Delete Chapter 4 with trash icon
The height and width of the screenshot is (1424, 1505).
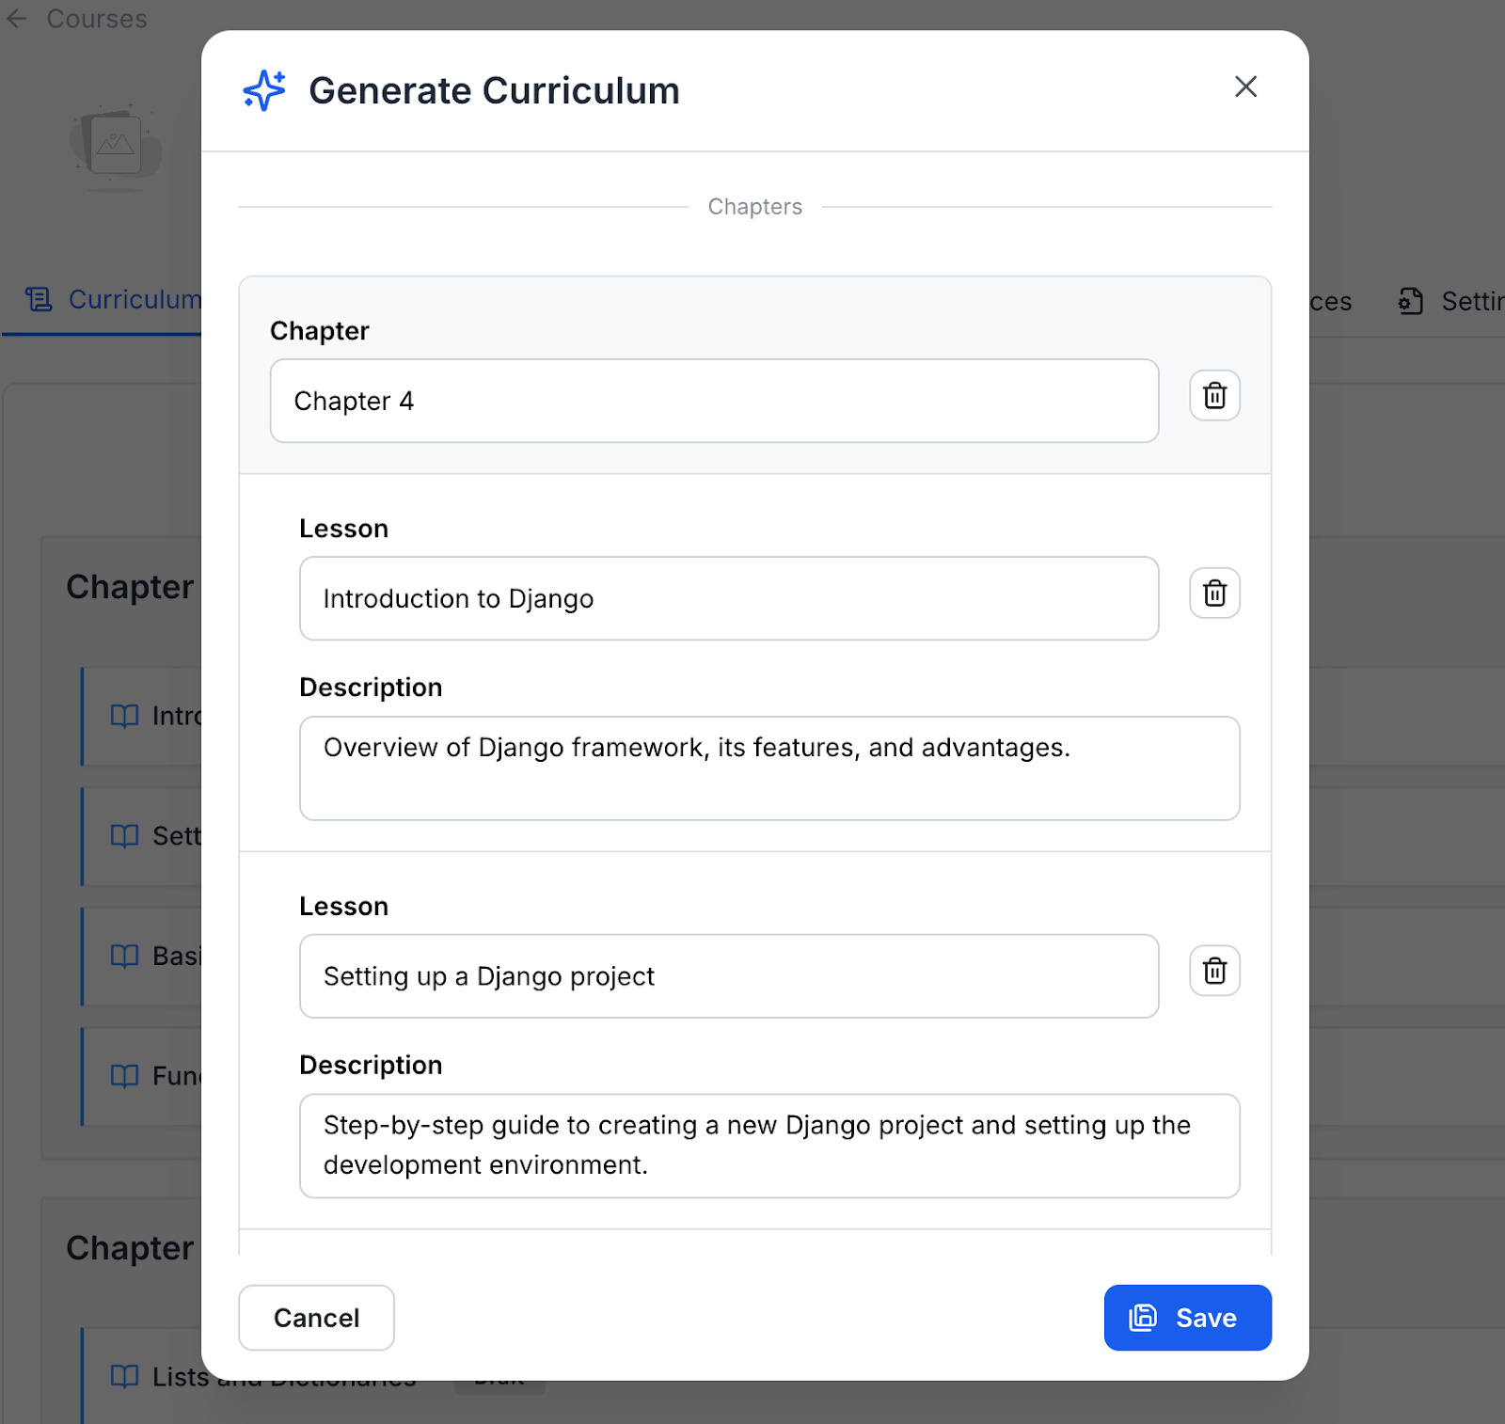[1214, 395]
